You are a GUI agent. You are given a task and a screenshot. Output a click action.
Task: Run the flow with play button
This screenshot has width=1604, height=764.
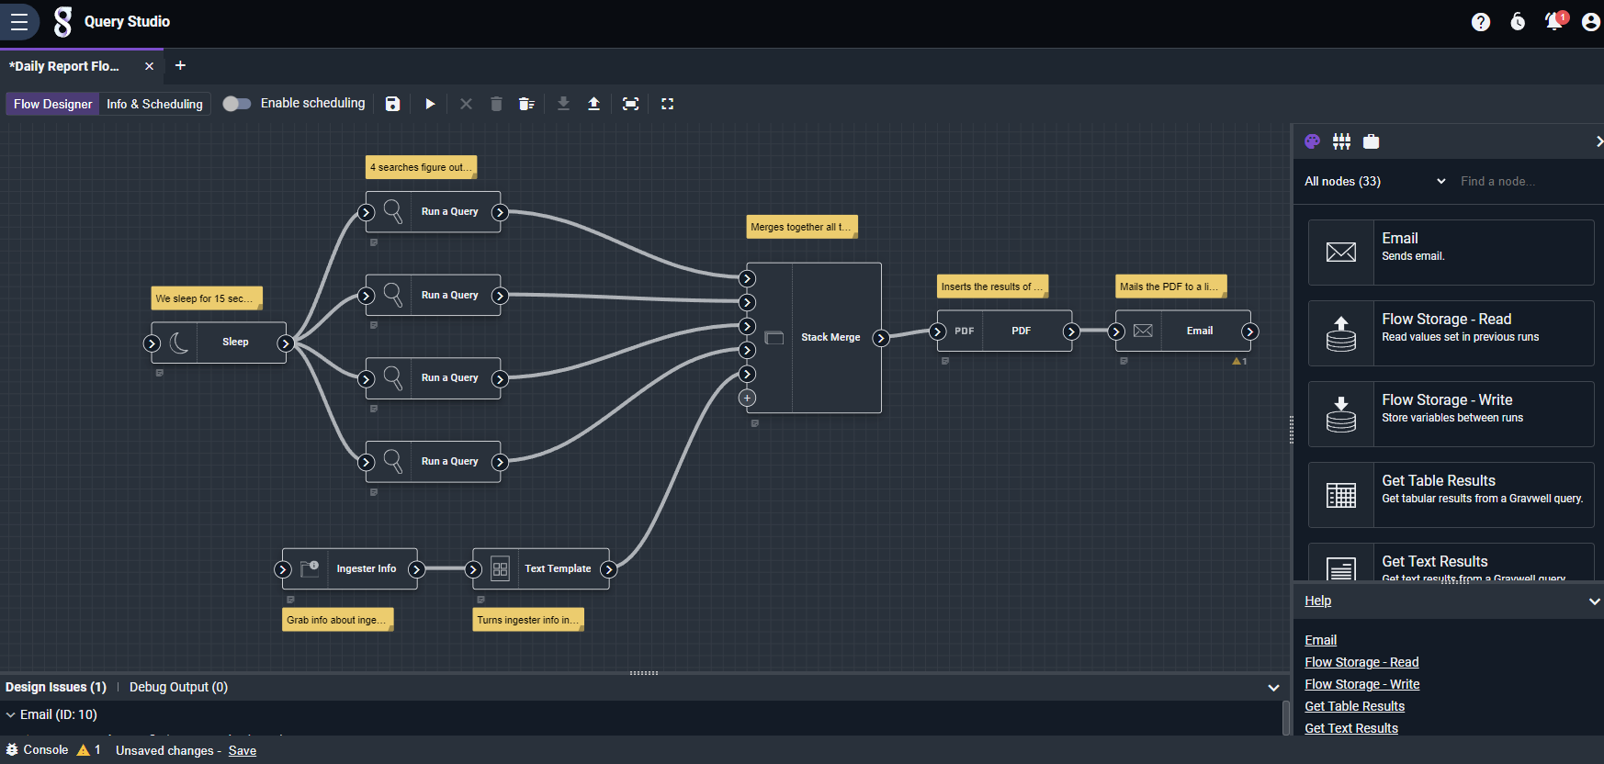(x=430, y=104)
